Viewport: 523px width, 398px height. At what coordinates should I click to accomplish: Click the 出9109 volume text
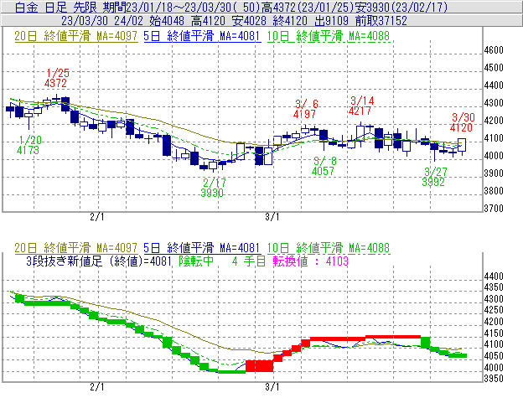click(x=332, y=21)
